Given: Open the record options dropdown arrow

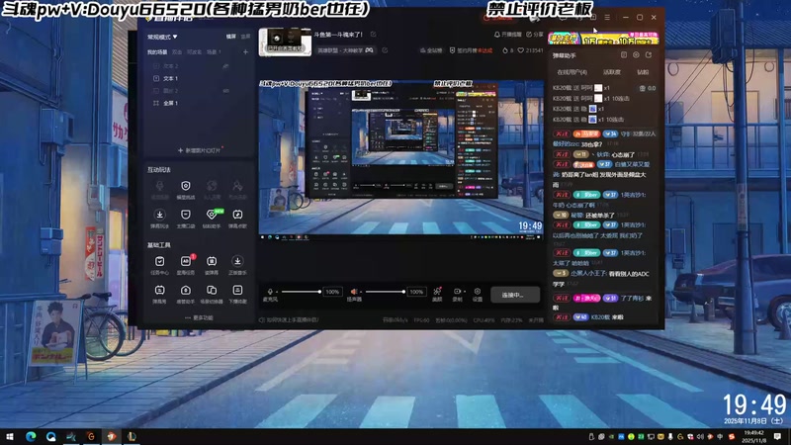Looking at the screenshot, I should click(464, 292).
